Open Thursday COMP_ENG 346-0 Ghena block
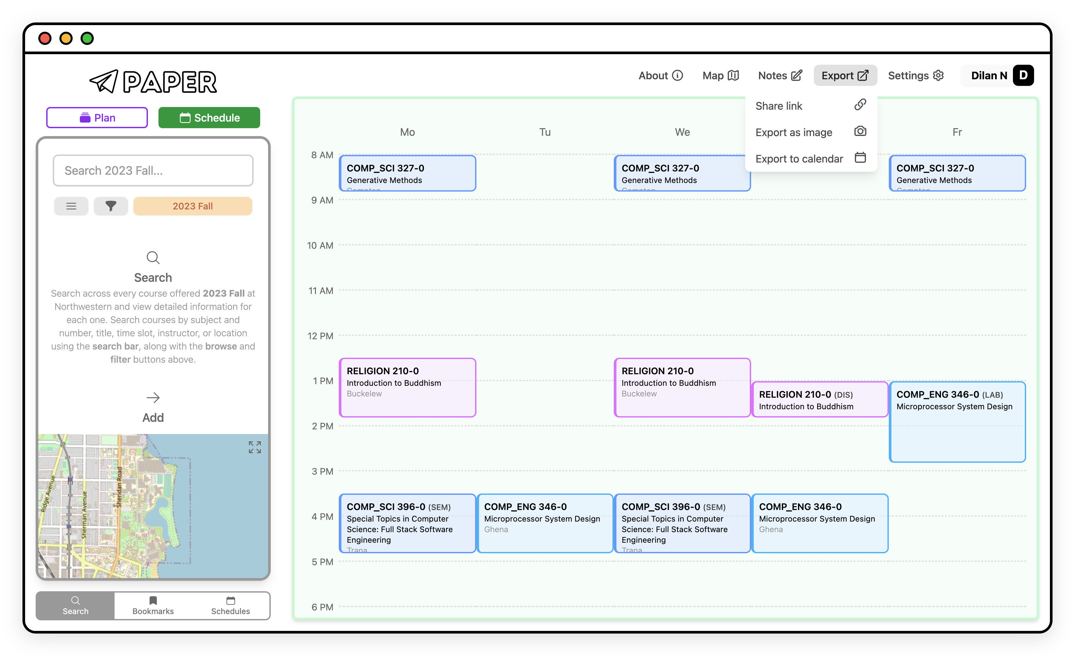Image resolution: width=1075 pixels, height=656 pixels. pyautogui.click(x=820, y=523)
